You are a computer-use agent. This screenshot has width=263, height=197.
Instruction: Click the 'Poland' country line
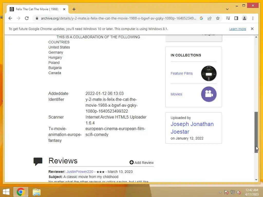54,63
